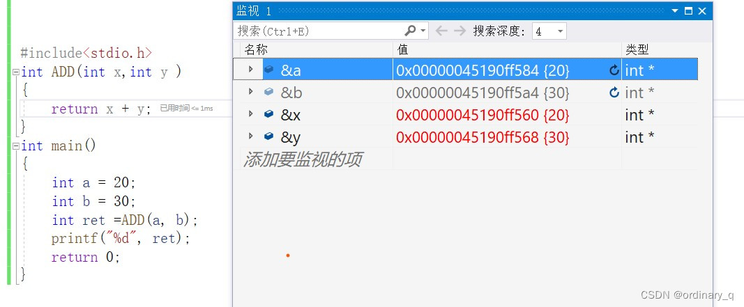Collapse the ADD function outline toggle
The width and height of the screenshot is (744, 307).
(x=15, y=72)
